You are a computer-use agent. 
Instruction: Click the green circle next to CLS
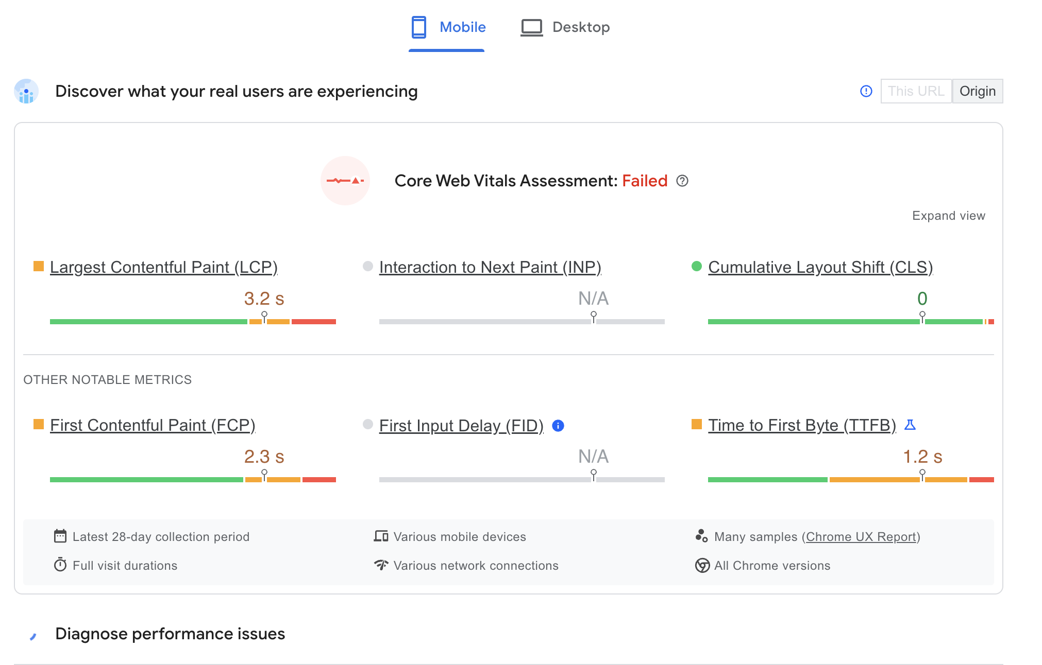click(697, 266)
